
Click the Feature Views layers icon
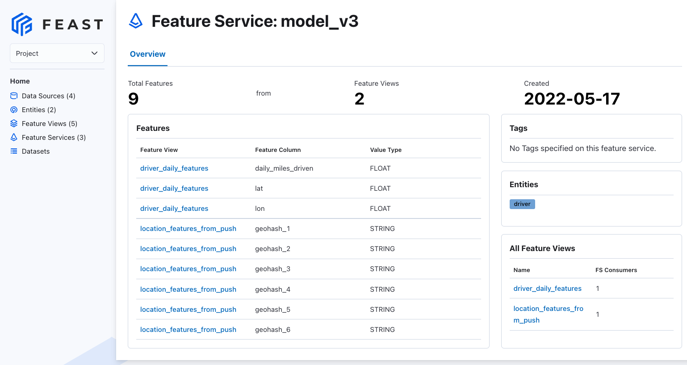[14, 124]
